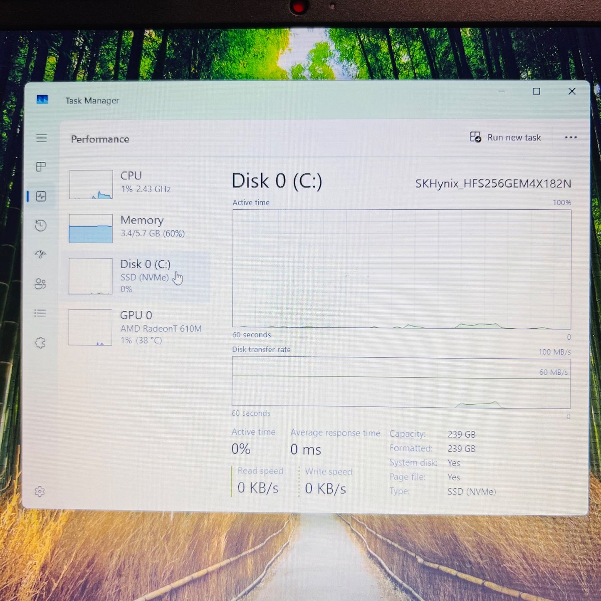
Task: Click the 3.4/5.7 GB (60%) memory text
Action: point(153,233)
